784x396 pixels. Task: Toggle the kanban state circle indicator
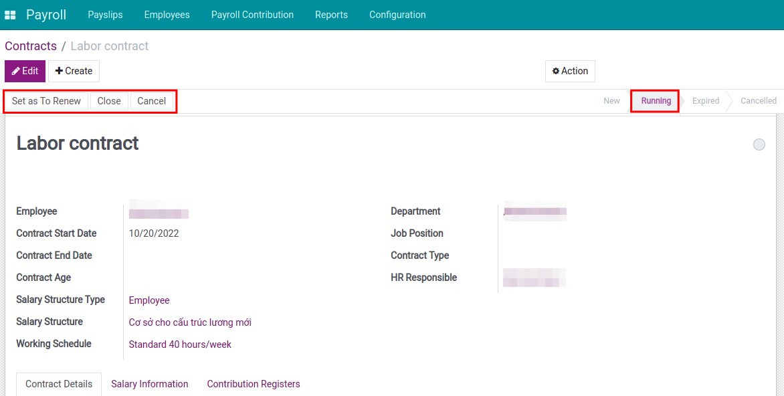tap(759, 144)
